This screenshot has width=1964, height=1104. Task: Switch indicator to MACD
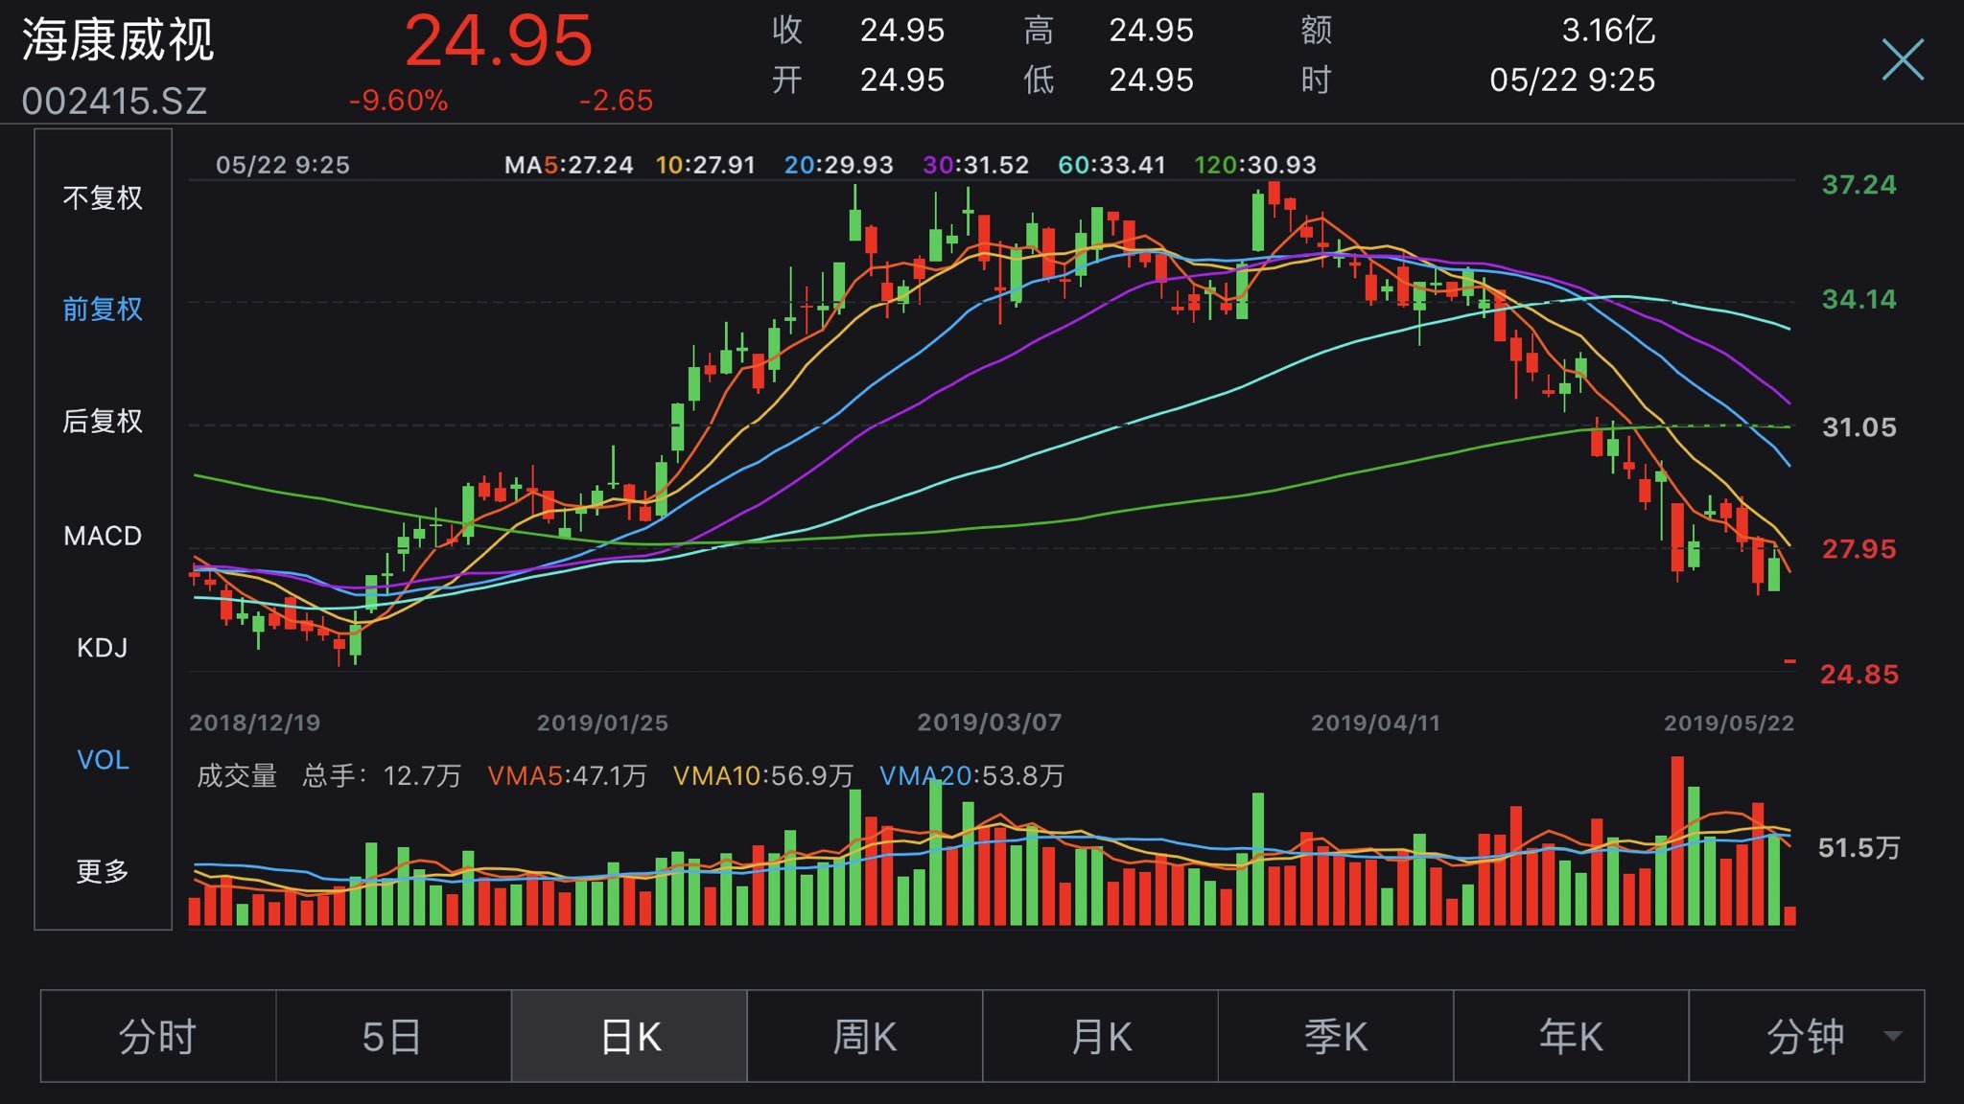(103, 536)
